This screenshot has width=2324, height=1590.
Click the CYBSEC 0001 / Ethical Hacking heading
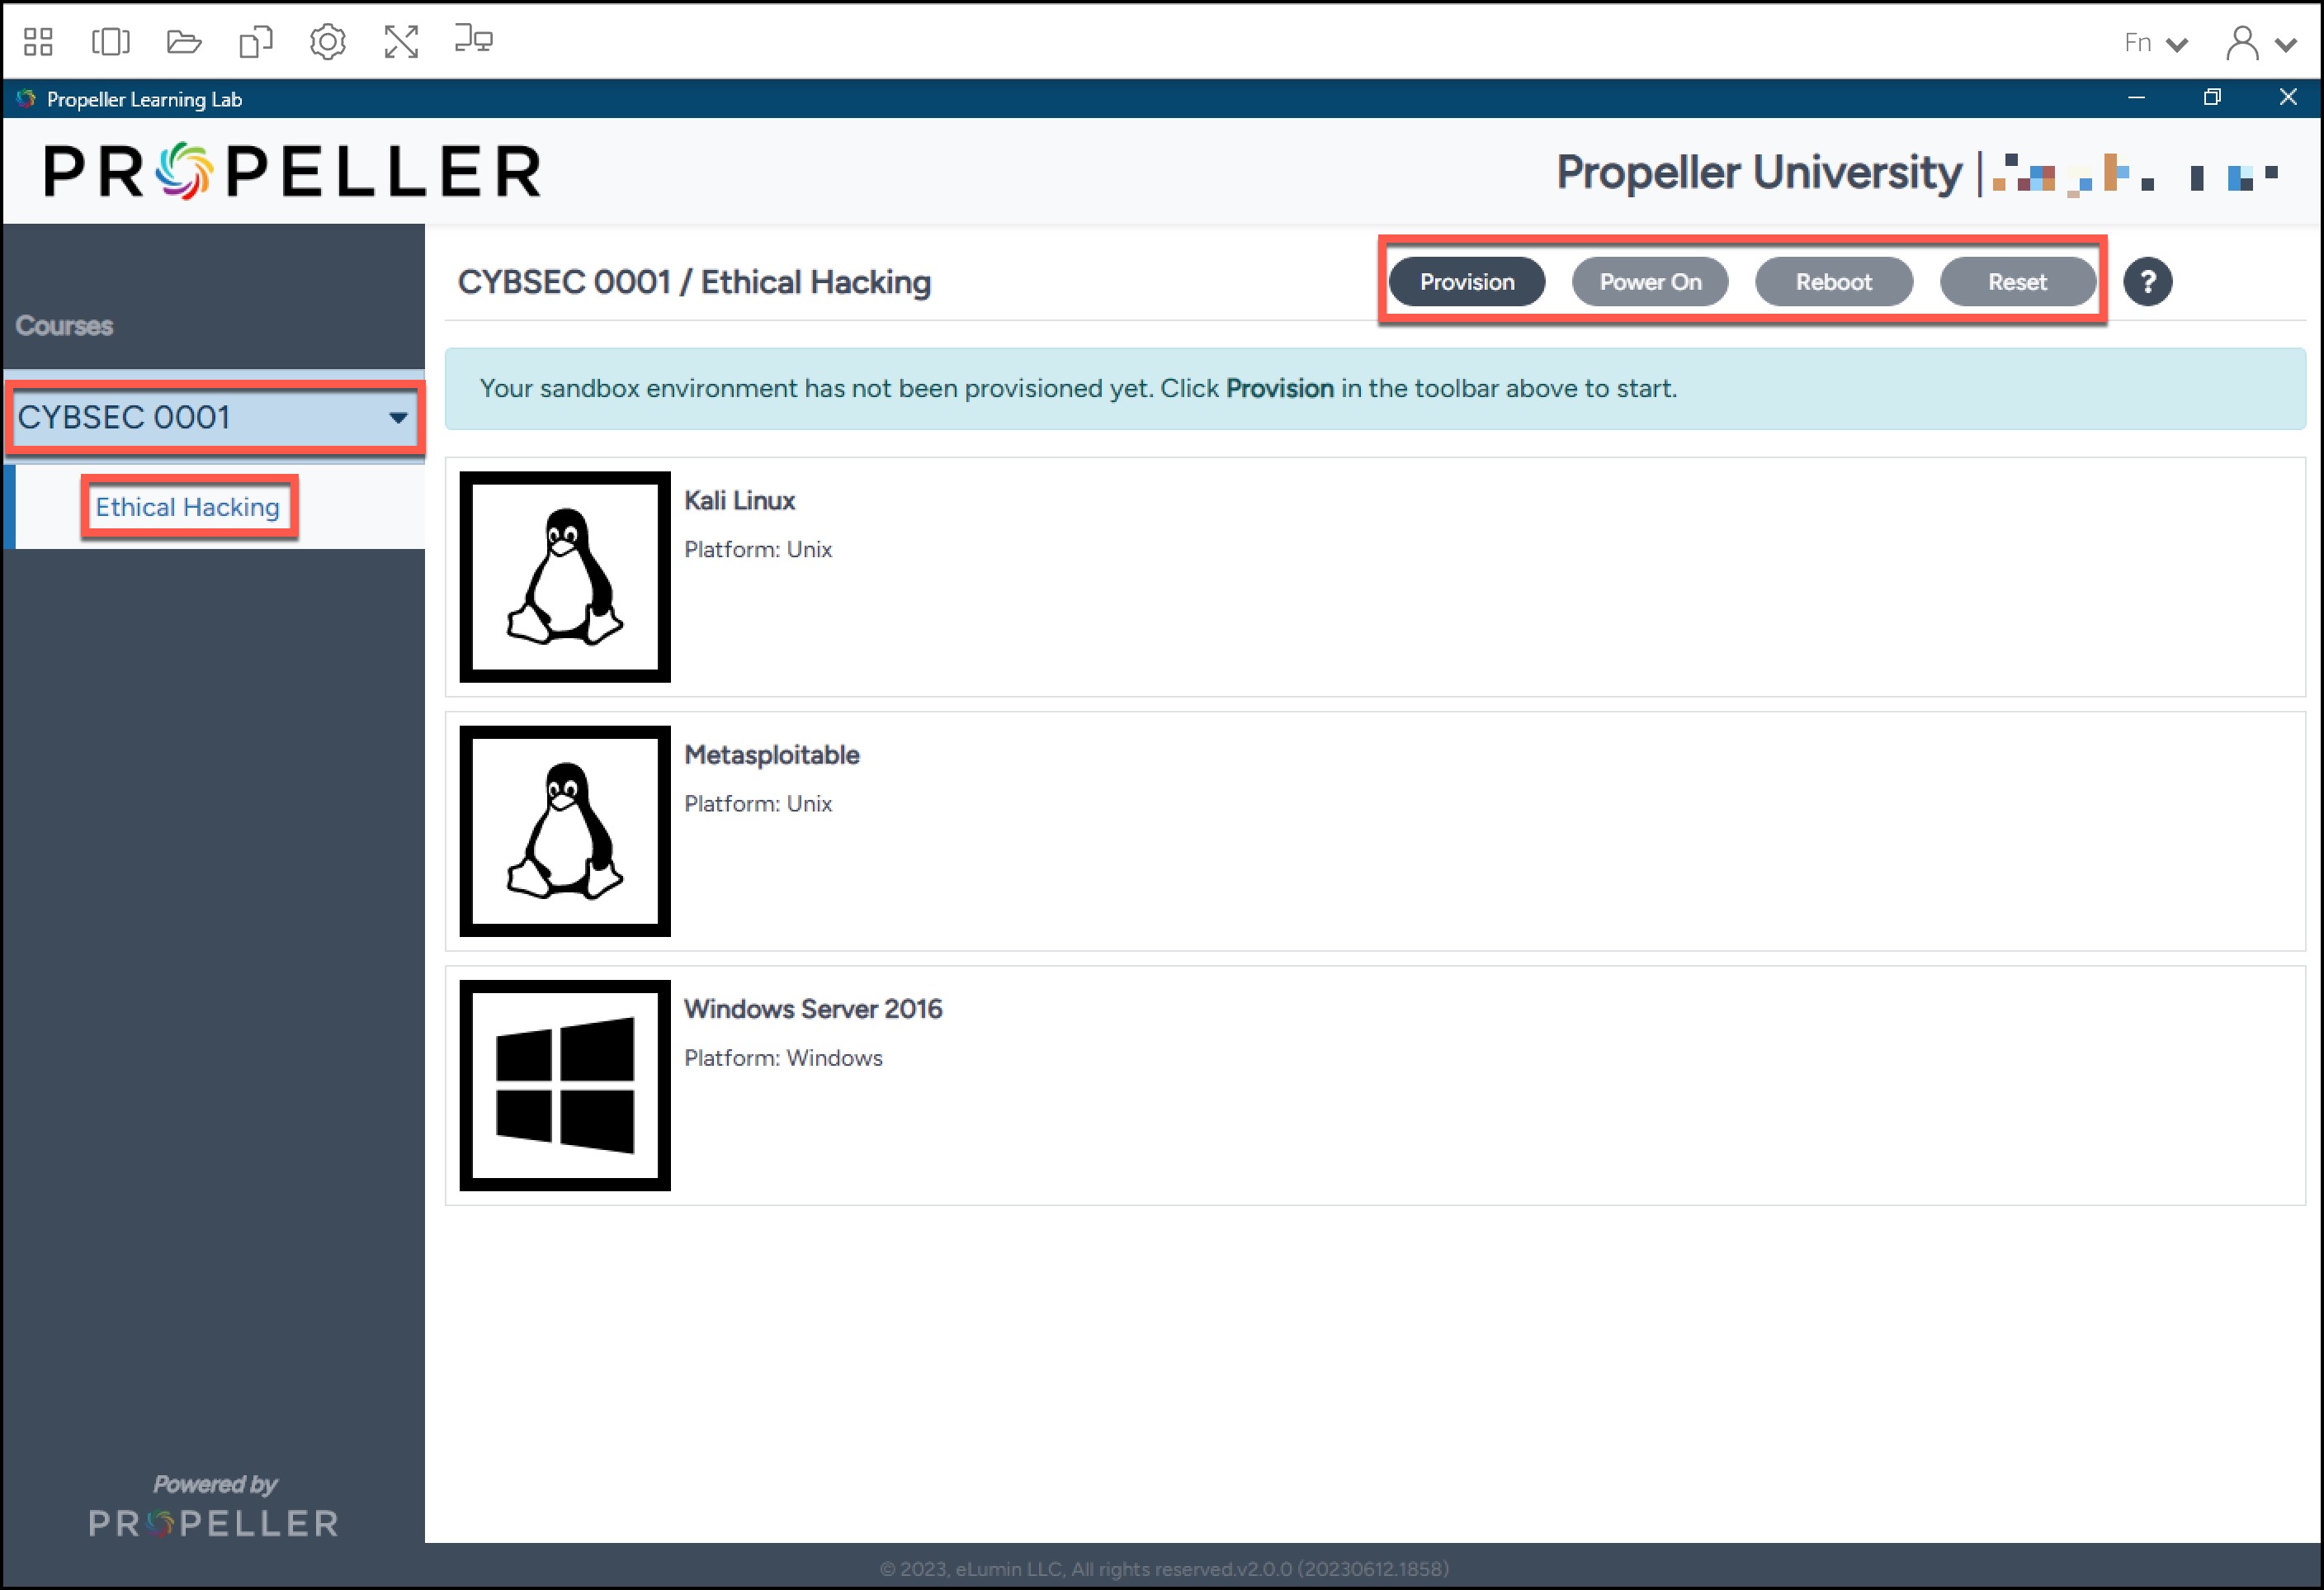point(694,282)
